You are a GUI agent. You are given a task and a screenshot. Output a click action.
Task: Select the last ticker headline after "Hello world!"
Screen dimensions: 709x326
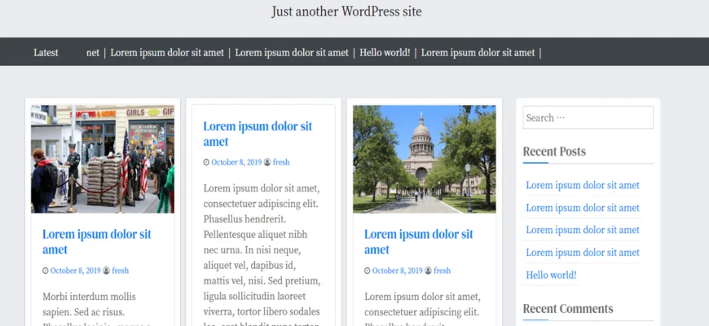coord(478,52)
